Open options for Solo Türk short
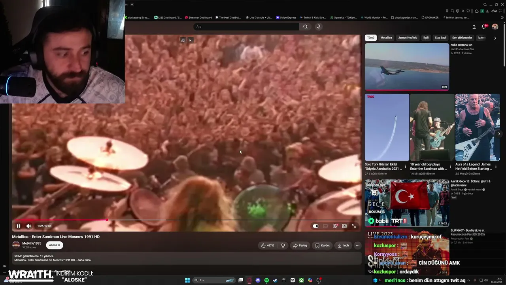The image size is (506, 285). (405, 166)
